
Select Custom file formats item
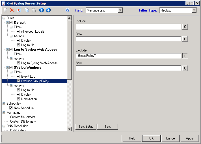pyautogui.click(x=23, y=117)
